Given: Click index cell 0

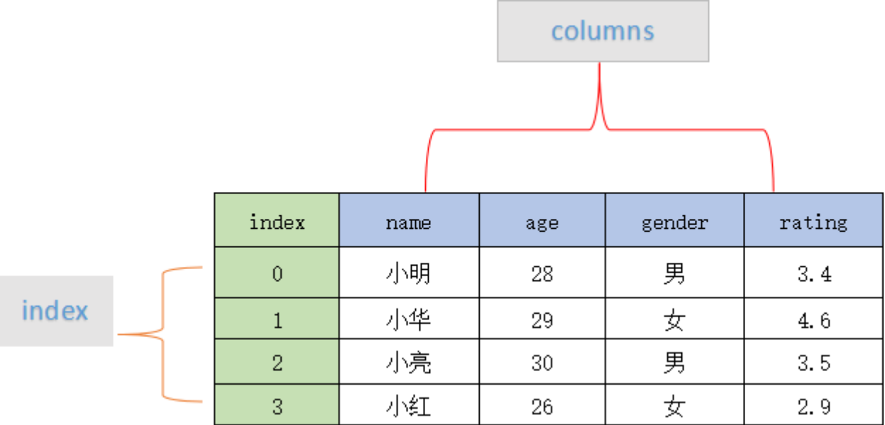Looking at the screenshot, I should 277,273.
